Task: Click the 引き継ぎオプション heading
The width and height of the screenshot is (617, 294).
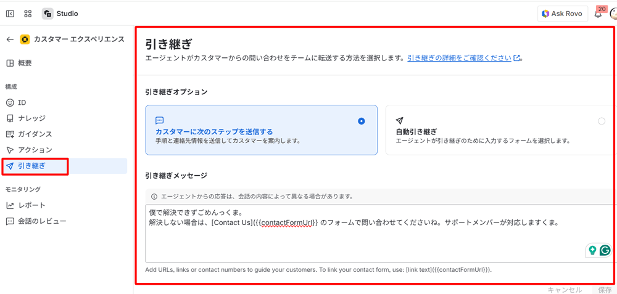Action: point(176,92)
